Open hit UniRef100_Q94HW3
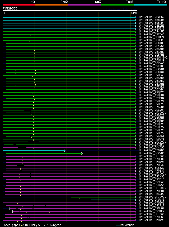Image resolution: width=169 pixels, height=227 pixels. click(x=152, y=32)
